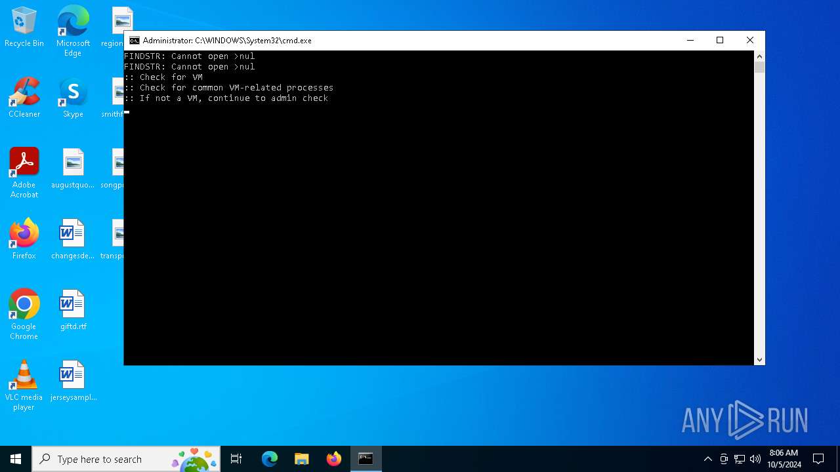Show hidden system tray icons chevron
This screenshot has height=472, width=840.
tap(707, 459)
